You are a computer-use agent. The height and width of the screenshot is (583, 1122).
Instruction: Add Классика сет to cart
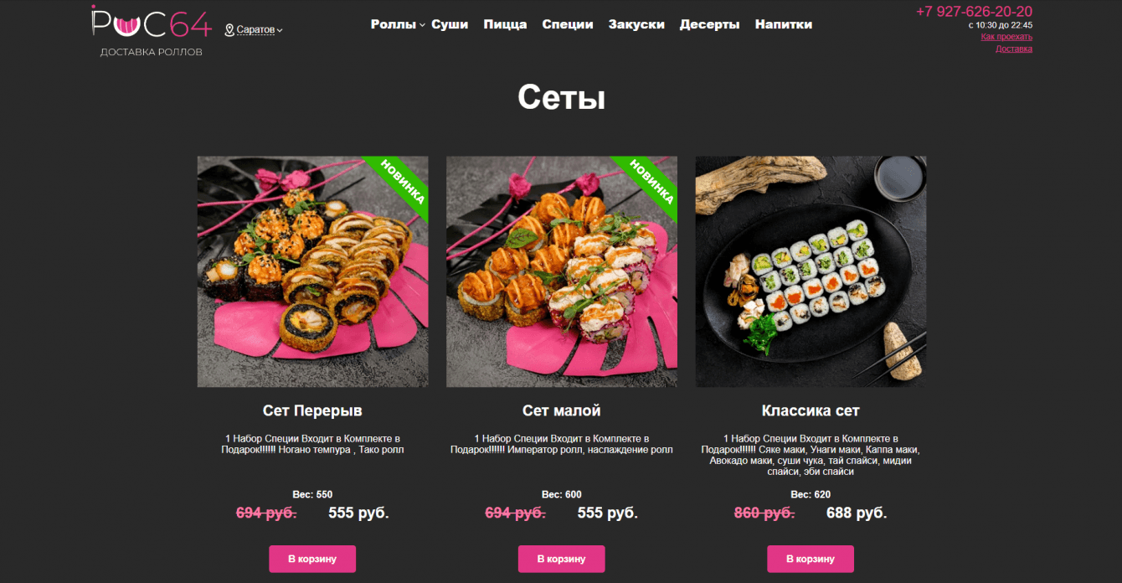(x=811, y=559)
